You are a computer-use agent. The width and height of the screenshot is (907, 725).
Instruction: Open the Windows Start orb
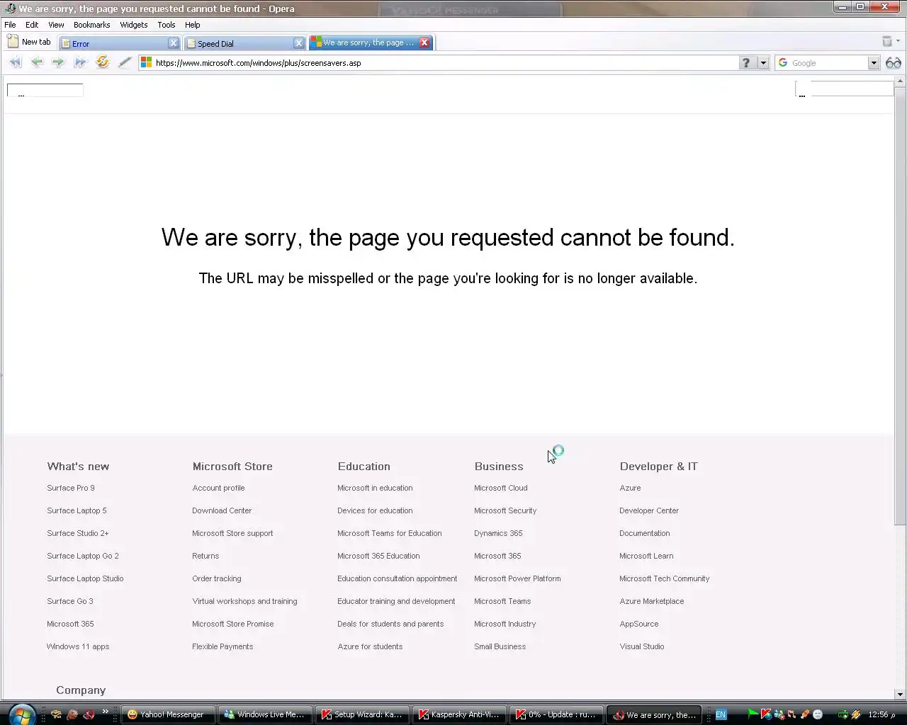click(22, 714)
